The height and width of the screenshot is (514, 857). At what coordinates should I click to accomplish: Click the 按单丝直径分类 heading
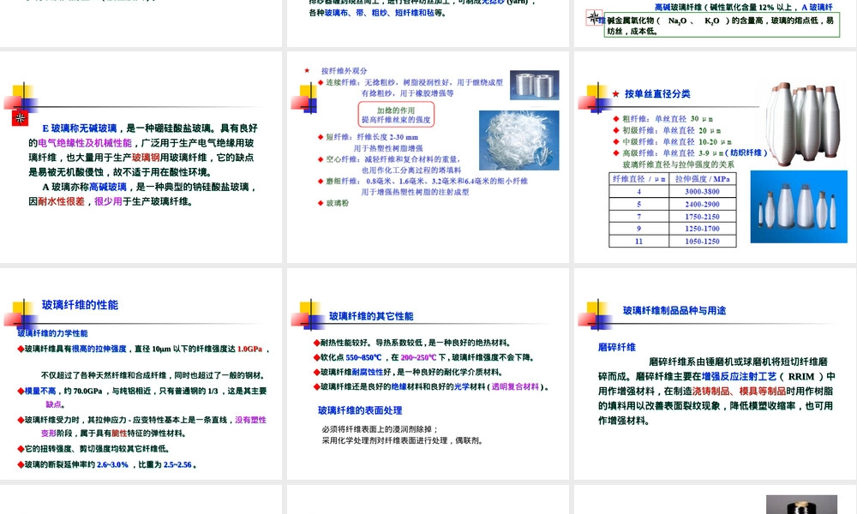point(657,94)
